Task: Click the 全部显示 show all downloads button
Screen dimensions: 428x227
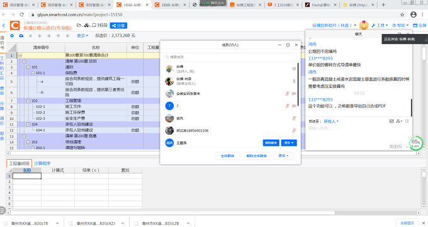Action: point(407,223)
